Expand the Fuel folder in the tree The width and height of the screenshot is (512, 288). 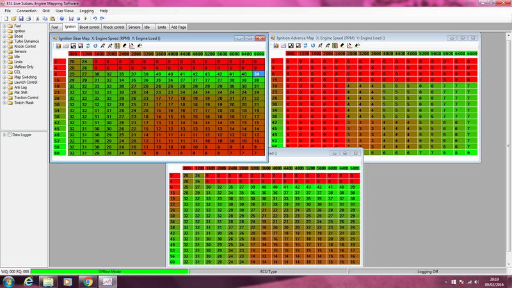4,26
